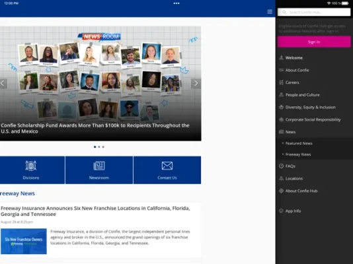Select the third carousel dot
Screen dimensions: 353x264
point(103,147)
